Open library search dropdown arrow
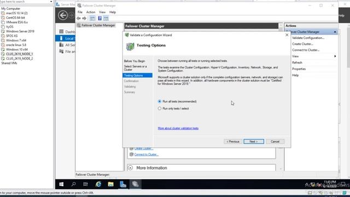 (x=51, y=2)
